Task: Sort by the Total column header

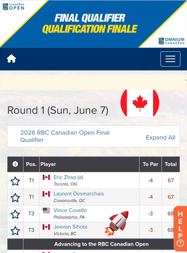Action: pos(171,164)
